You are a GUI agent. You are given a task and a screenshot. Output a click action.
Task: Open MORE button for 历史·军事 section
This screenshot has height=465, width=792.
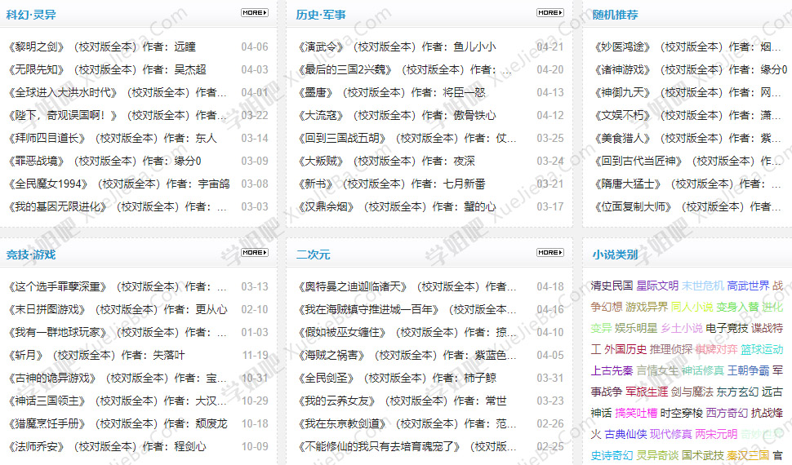point(550,12)
